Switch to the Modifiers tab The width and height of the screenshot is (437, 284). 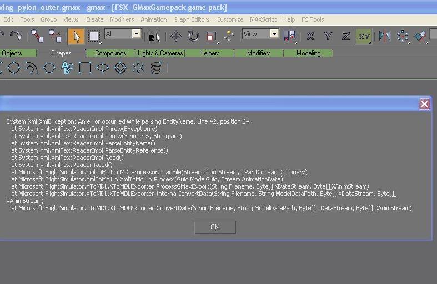259,53
